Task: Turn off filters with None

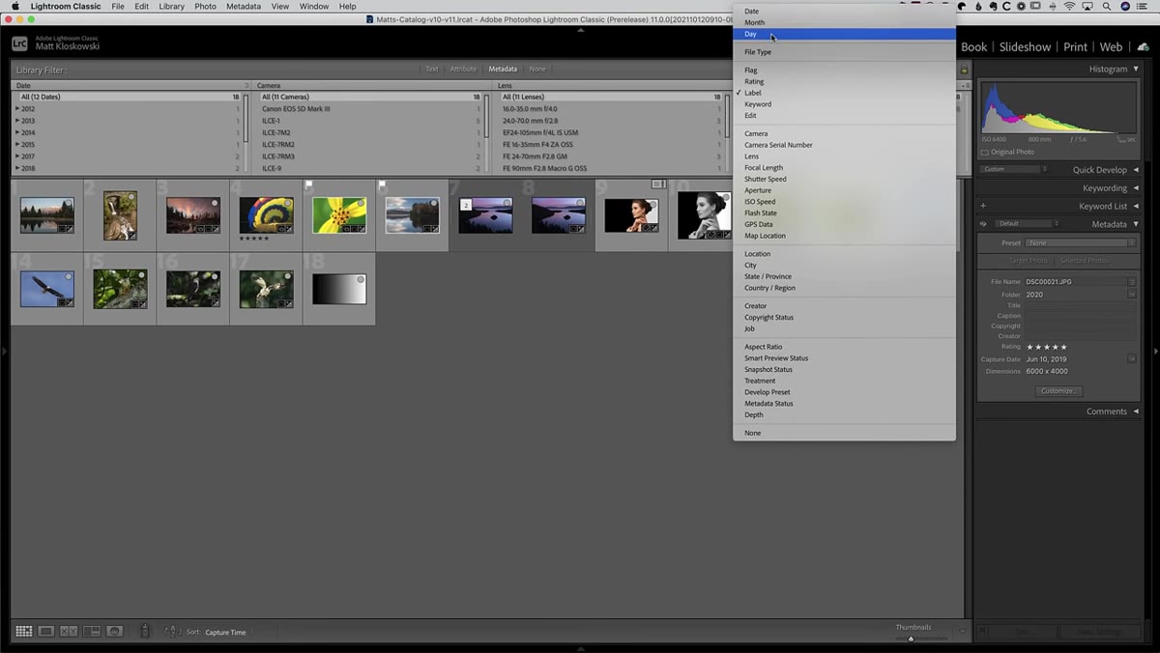Action: [x=537, y=70]
